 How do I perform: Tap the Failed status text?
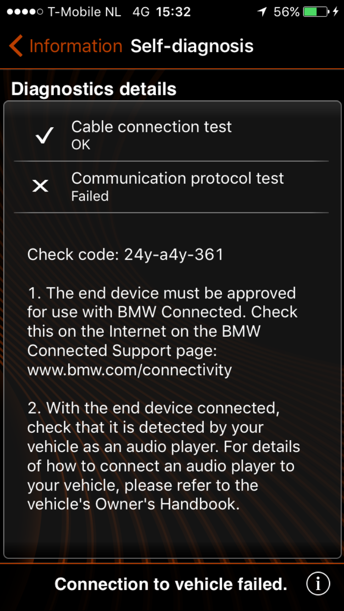click(90, 196)
